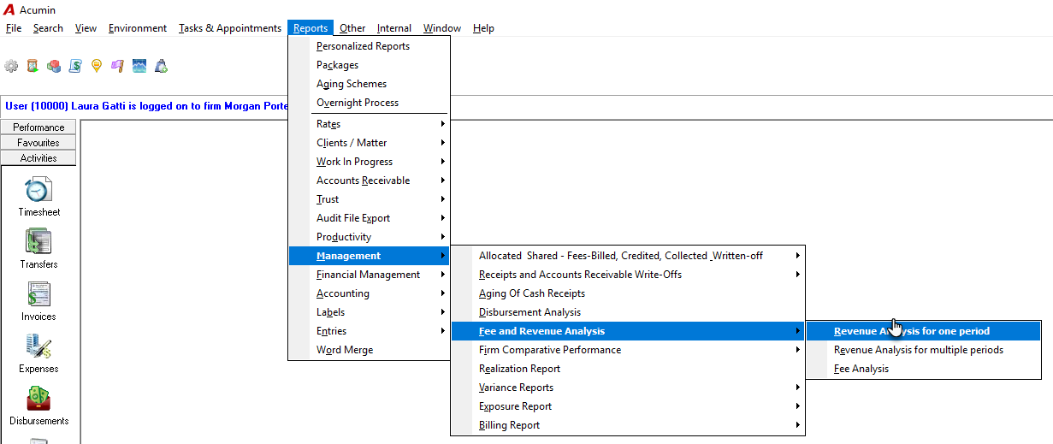1053x444 pixels.
Task: Close the open Reports menu
Action: [x=311, y=28]
